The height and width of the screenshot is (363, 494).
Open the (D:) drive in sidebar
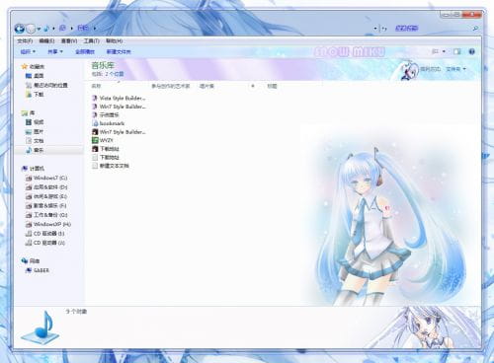(46, 187)
